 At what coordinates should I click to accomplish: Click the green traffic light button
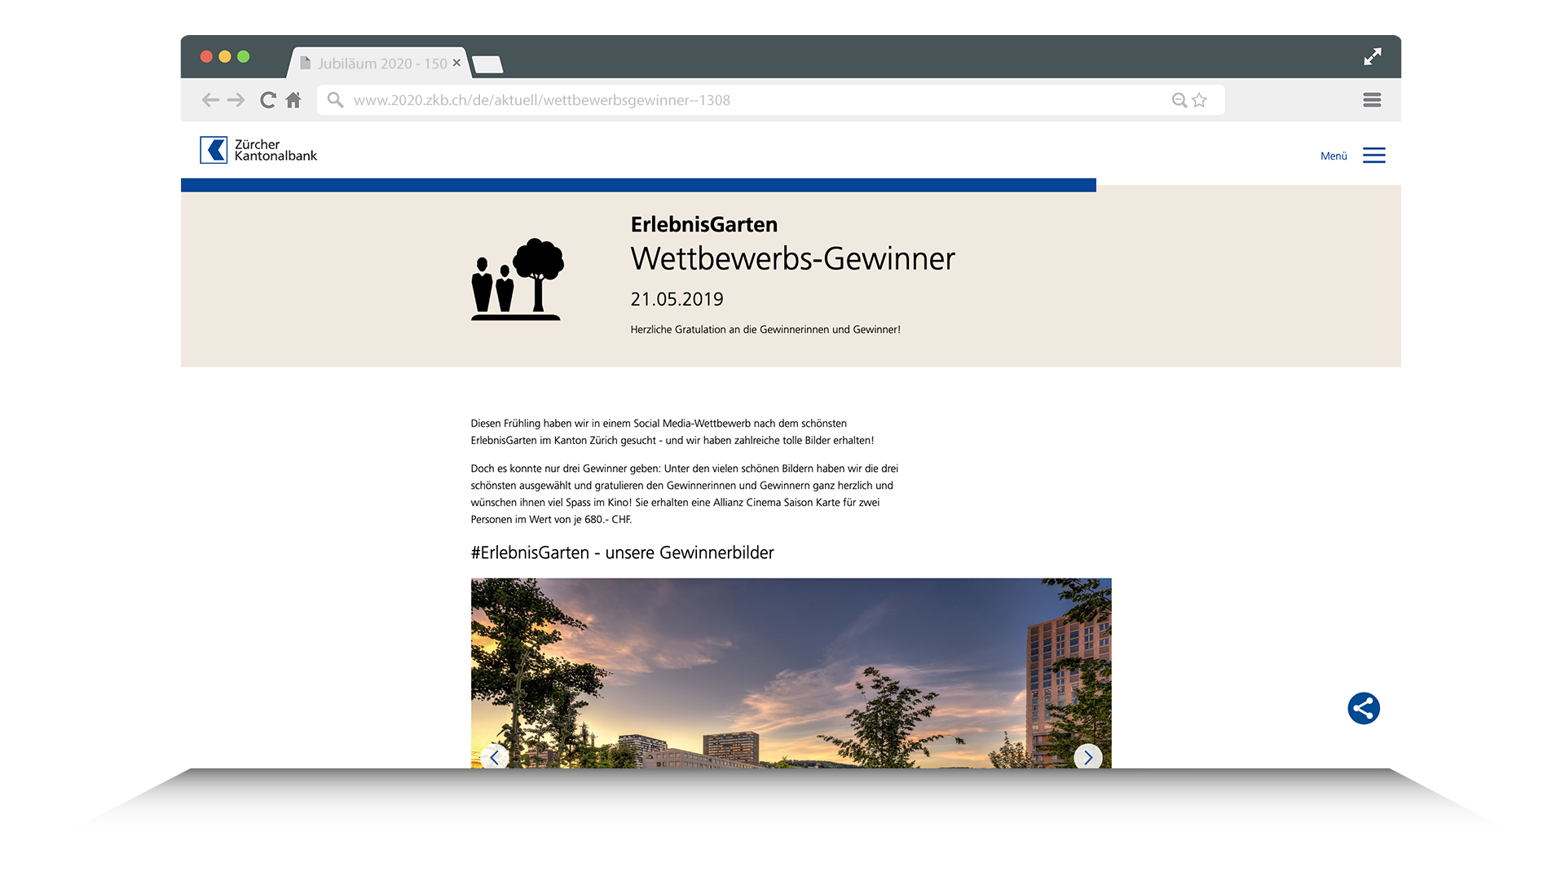point(243,56)
